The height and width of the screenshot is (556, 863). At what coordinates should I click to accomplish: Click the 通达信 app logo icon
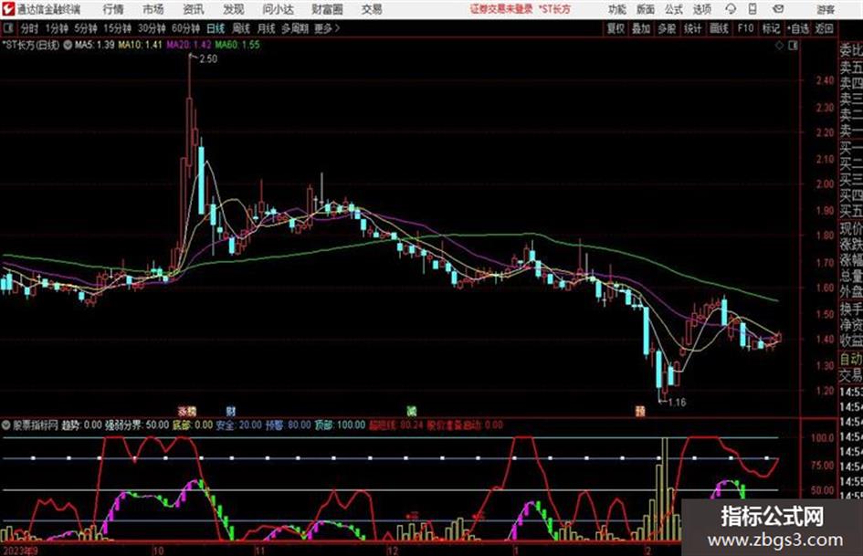pyautogui.click(x=8, y=9)
